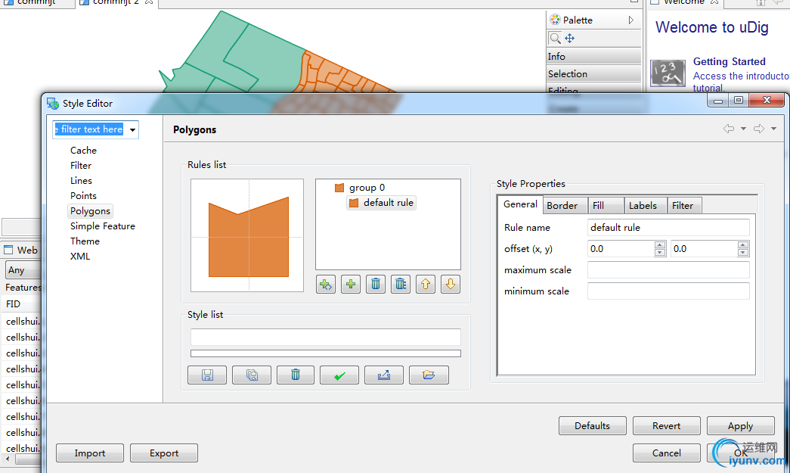
Task: Click the Palette color wheel icon
Action: (x=555, y=20)
